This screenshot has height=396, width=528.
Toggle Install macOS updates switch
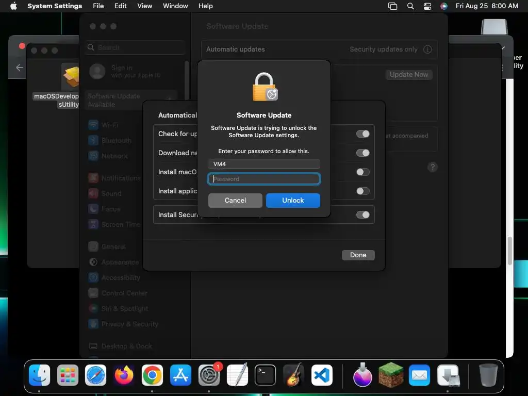[x=362, y=172]
